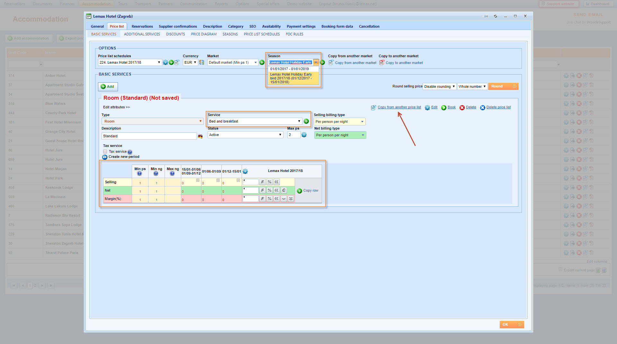The image size is (617, 344).
Task: Click Copy from another price list link
Action: [399, 107]
